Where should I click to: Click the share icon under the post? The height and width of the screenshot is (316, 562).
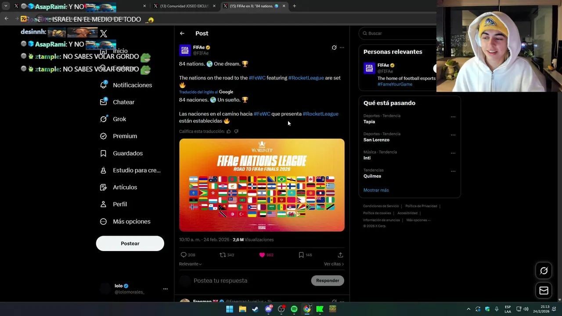click(x=340, y=255)
